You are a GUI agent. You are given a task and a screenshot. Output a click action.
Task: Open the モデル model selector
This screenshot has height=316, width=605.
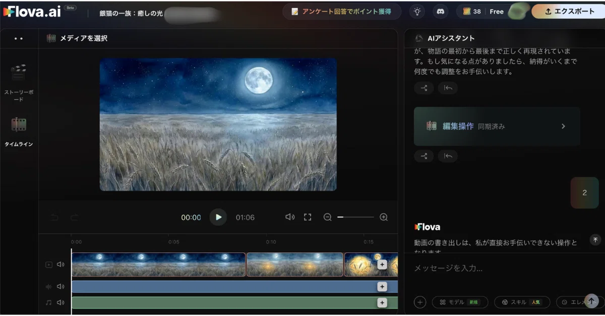tap(460, 302)
